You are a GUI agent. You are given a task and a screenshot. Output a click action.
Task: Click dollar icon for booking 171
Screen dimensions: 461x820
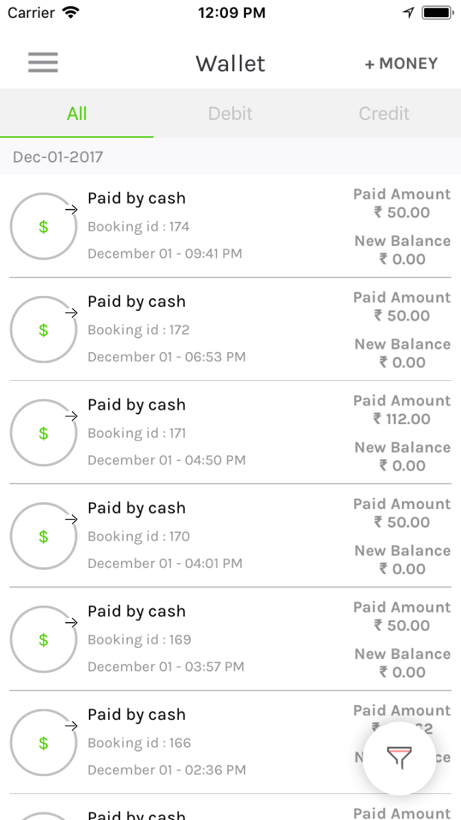point(43,434)
